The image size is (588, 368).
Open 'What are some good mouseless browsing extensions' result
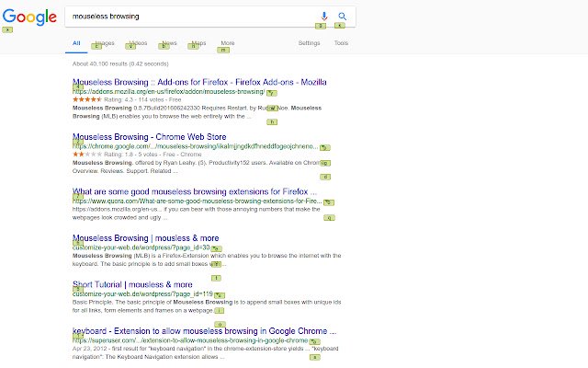coord(195,192)
